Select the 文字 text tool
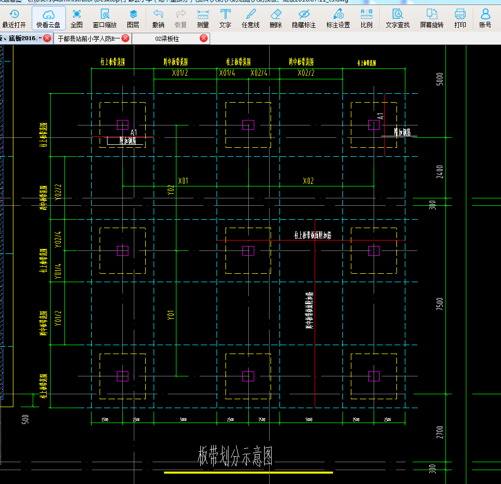 coord(225,18)
